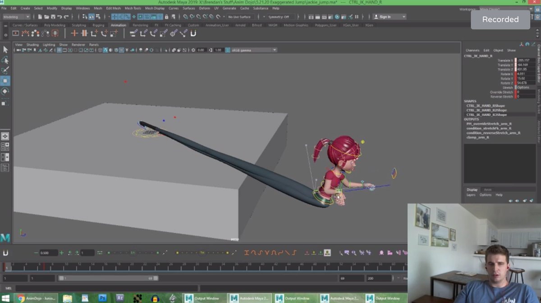Click the four-pane layout icon
The height and width of the screenshot is (303, 541).
tap(5, 147)
